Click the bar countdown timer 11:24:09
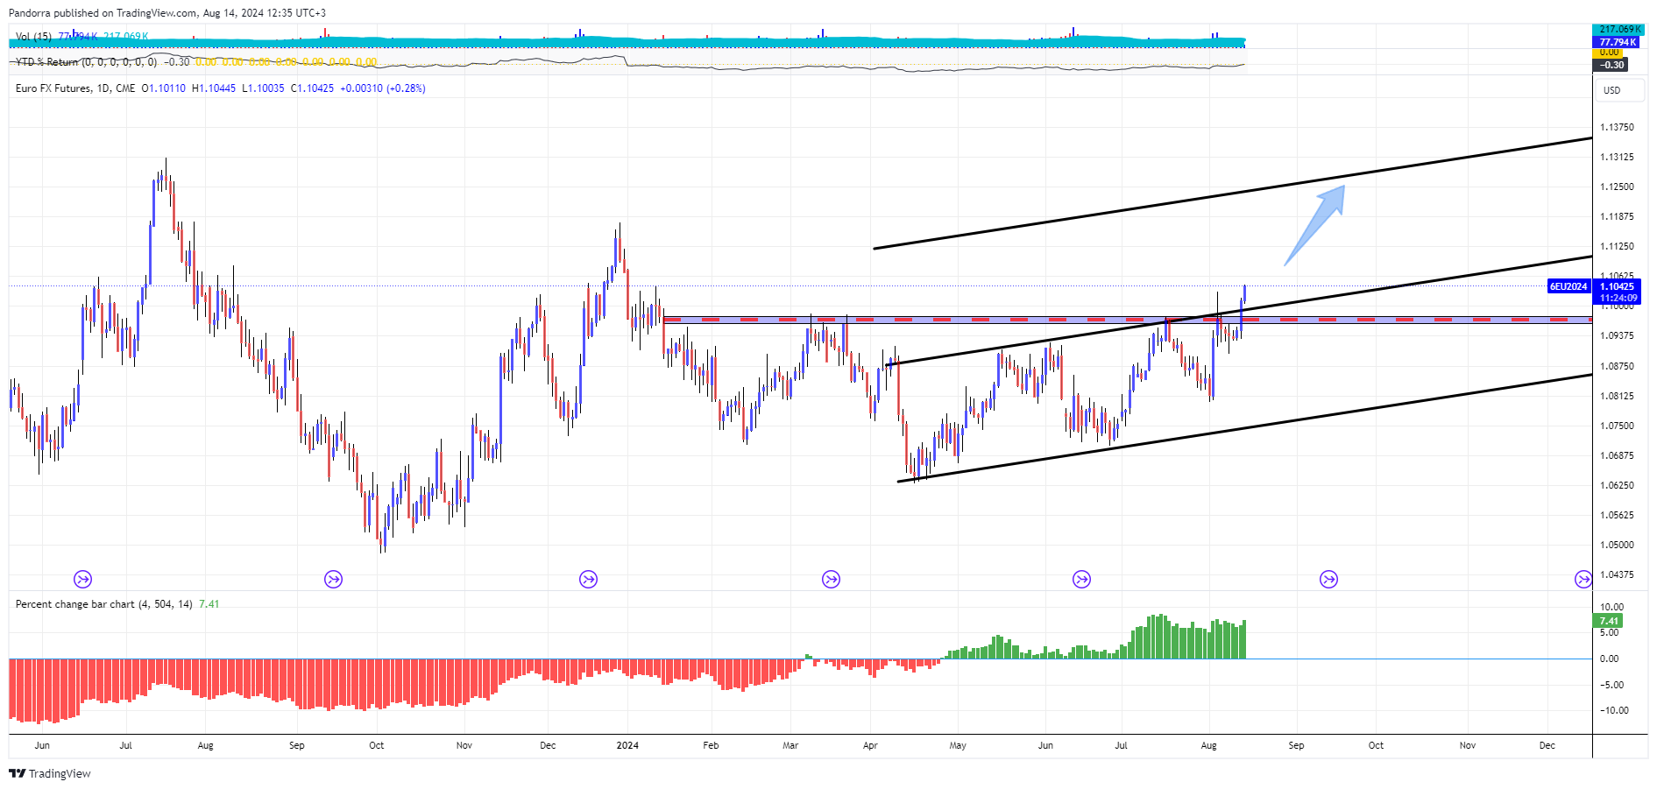 coord(1617,298)
